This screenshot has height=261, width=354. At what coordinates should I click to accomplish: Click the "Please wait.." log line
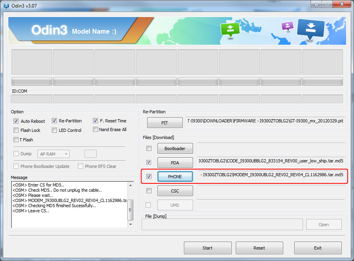pos(32,195)
